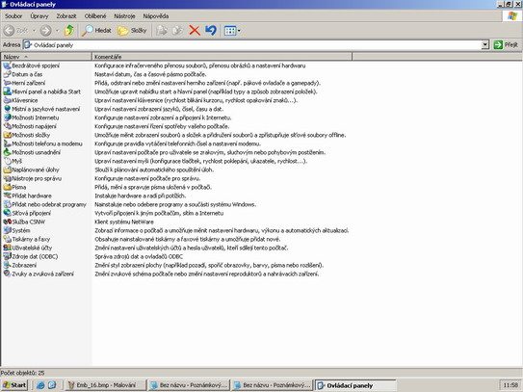The height and width of the screenshot is (392, 523).
Task: Sort by the Komentáře column header
Action: click(x=222, y=57)
